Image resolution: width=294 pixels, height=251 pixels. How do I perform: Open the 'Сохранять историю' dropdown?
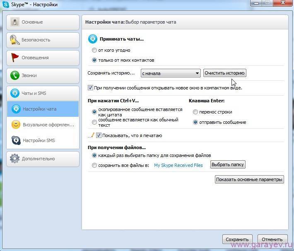point(171,73)
